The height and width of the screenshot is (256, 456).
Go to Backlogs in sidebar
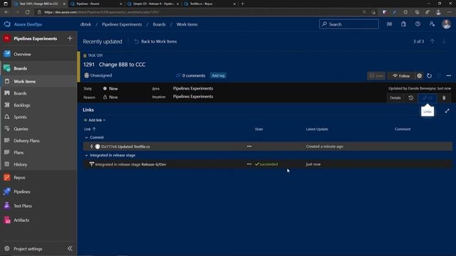click(22, 105)
